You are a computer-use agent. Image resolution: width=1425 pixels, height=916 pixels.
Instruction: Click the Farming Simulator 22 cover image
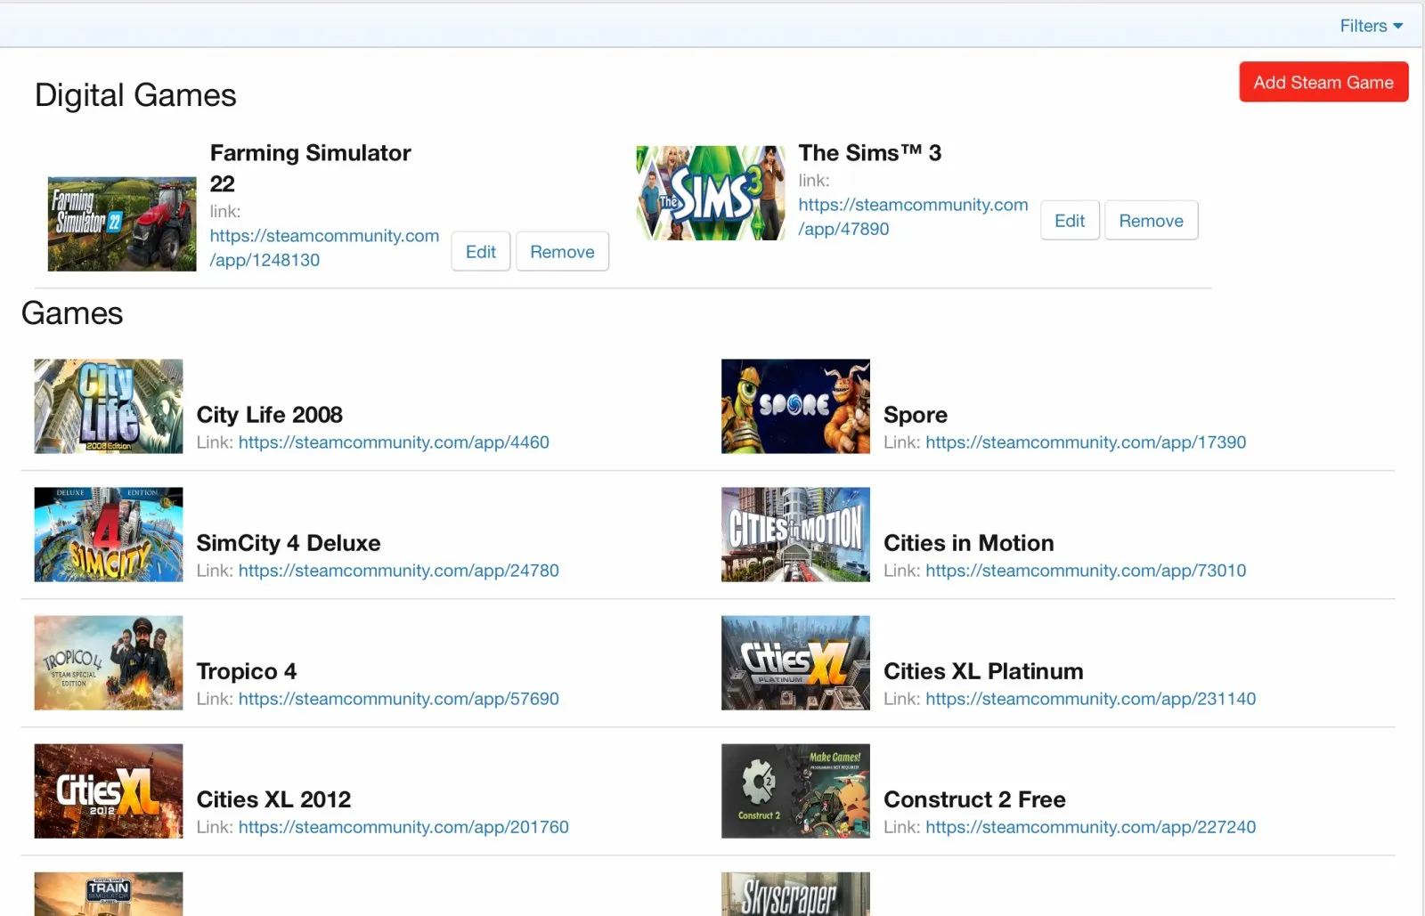[122, 223]
